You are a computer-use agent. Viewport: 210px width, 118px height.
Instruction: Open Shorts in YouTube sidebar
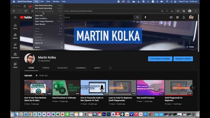tap(15, 46)
